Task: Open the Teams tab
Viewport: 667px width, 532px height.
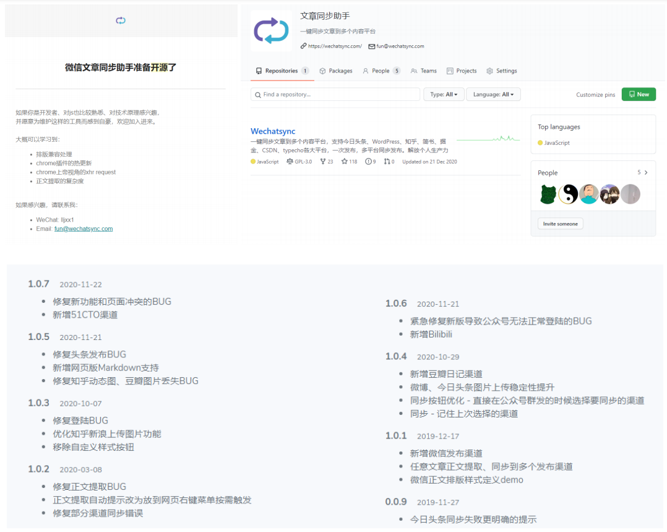Action: coord(424,71)
